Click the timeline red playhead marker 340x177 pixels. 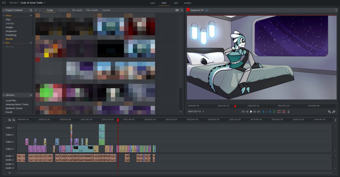118,120
